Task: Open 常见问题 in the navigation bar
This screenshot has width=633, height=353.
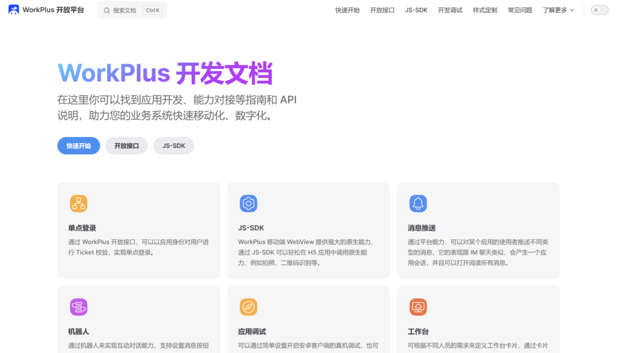Action: (520, 10)
